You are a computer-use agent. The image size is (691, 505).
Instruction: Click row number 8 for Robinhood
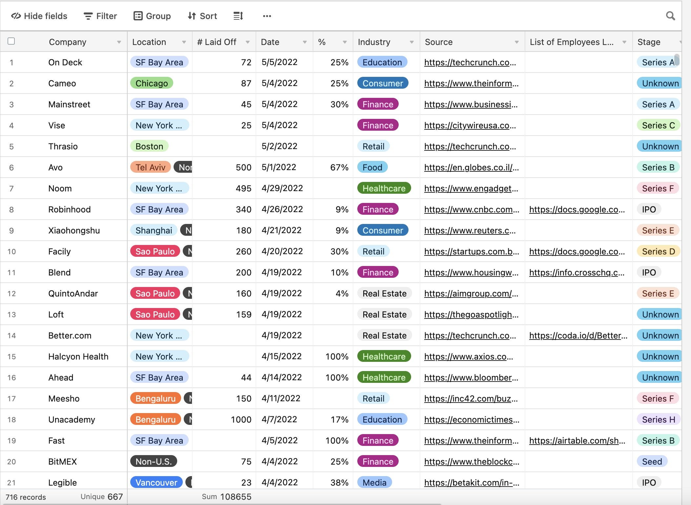tap(11, 209)
